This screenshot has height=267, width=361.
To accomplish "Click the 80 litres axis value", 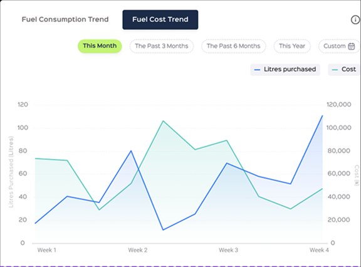I will [23, 151].
